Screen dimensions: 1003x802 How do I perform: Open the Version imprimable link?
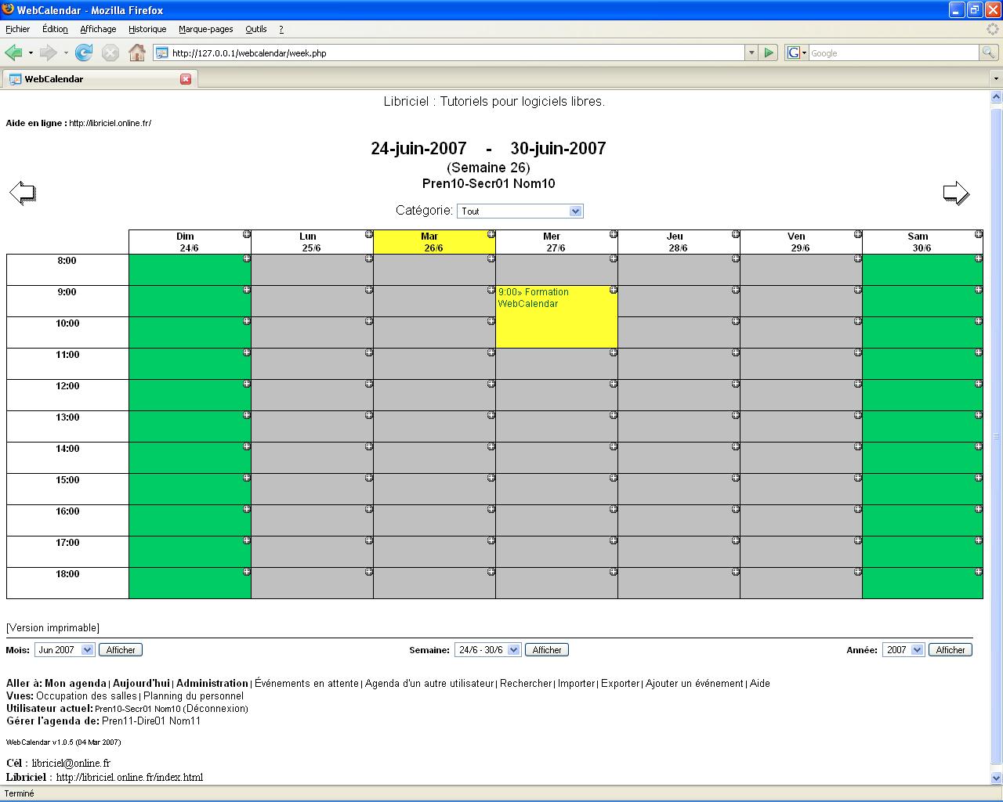point(53,628)
